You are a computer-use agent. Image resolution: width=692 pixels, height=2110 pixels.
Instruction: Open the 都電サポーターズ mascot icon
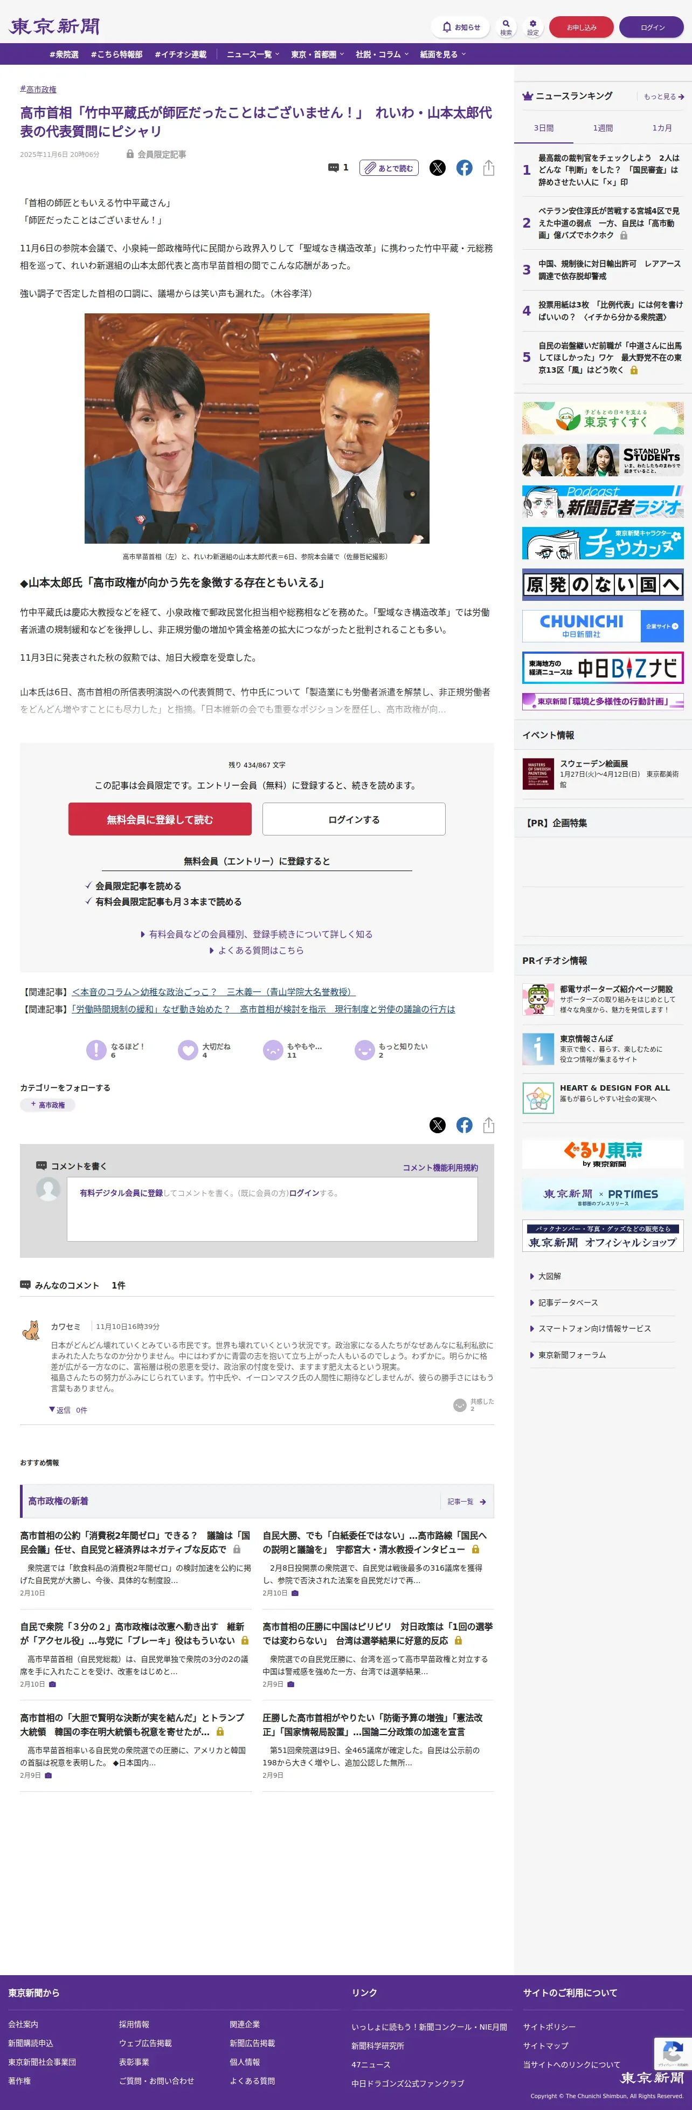tap(538, 999)
